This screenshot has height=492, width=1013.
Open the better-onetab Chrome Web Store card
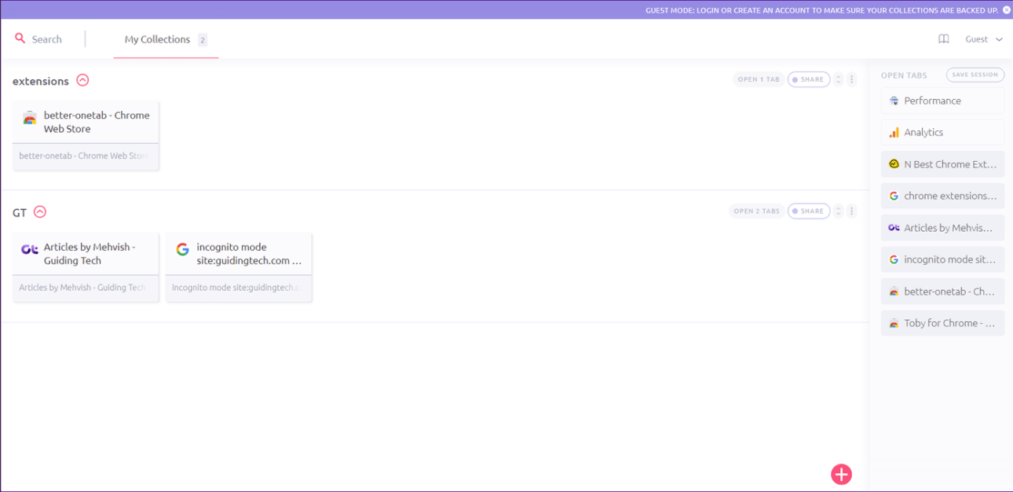(x=86, y=123)
